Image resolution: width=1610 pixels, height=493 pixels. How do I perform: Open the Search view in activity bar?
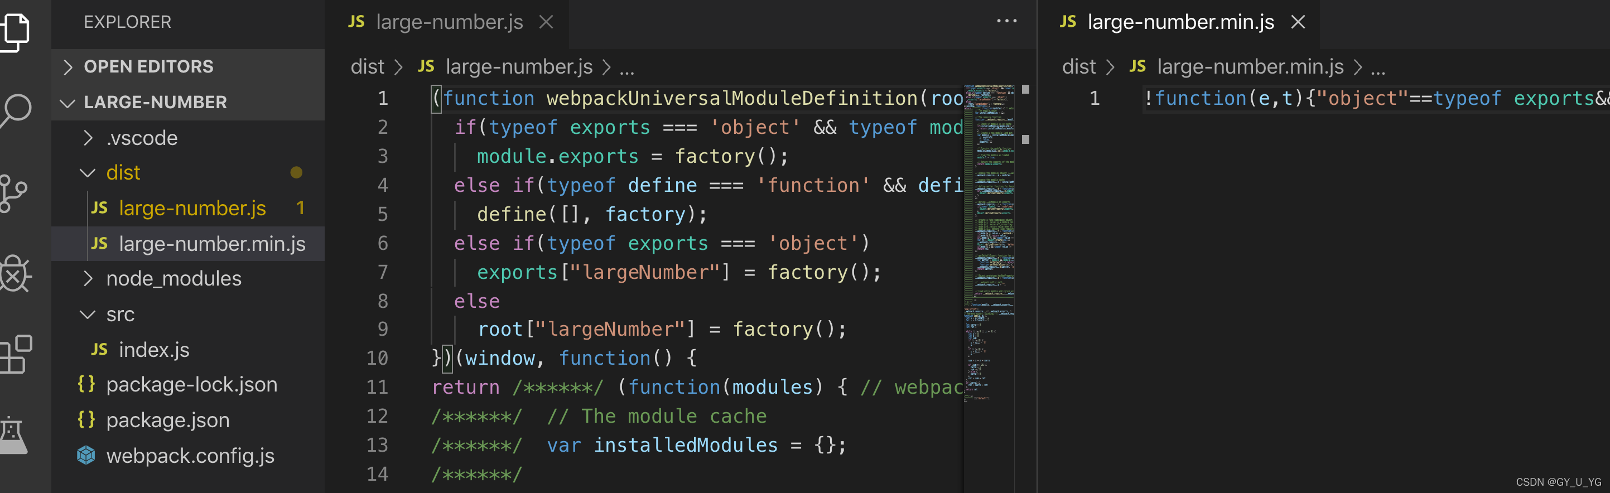coord(15,110)
